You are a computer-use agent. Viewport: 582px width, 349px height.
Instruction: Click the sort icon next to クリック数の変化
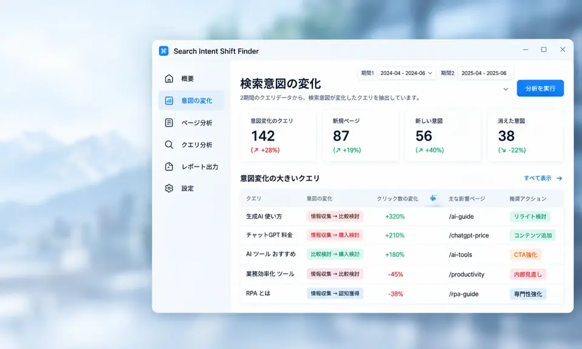pyautogui.click(x=433, y=198)
